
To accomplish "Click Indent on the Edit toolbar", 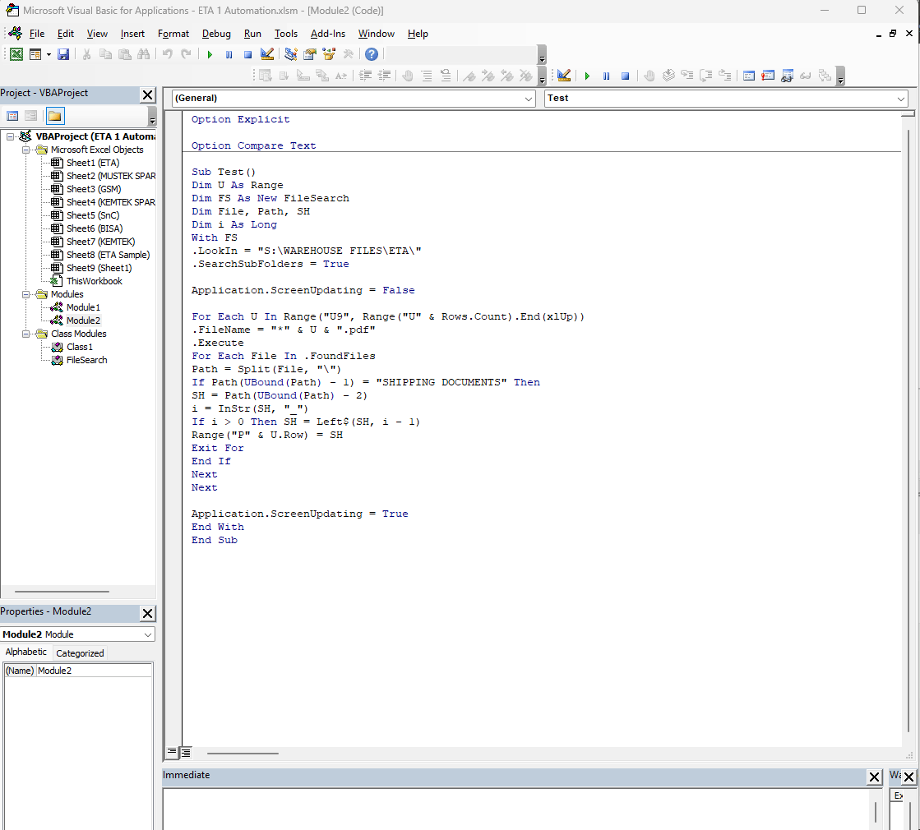I will pos(365,76).
